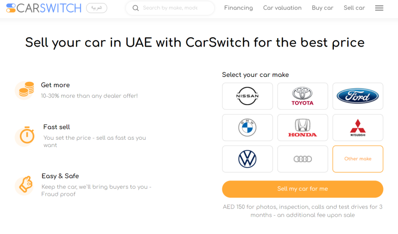
Task: Switch language with the Arabic toggle
Action: [97, 8]
